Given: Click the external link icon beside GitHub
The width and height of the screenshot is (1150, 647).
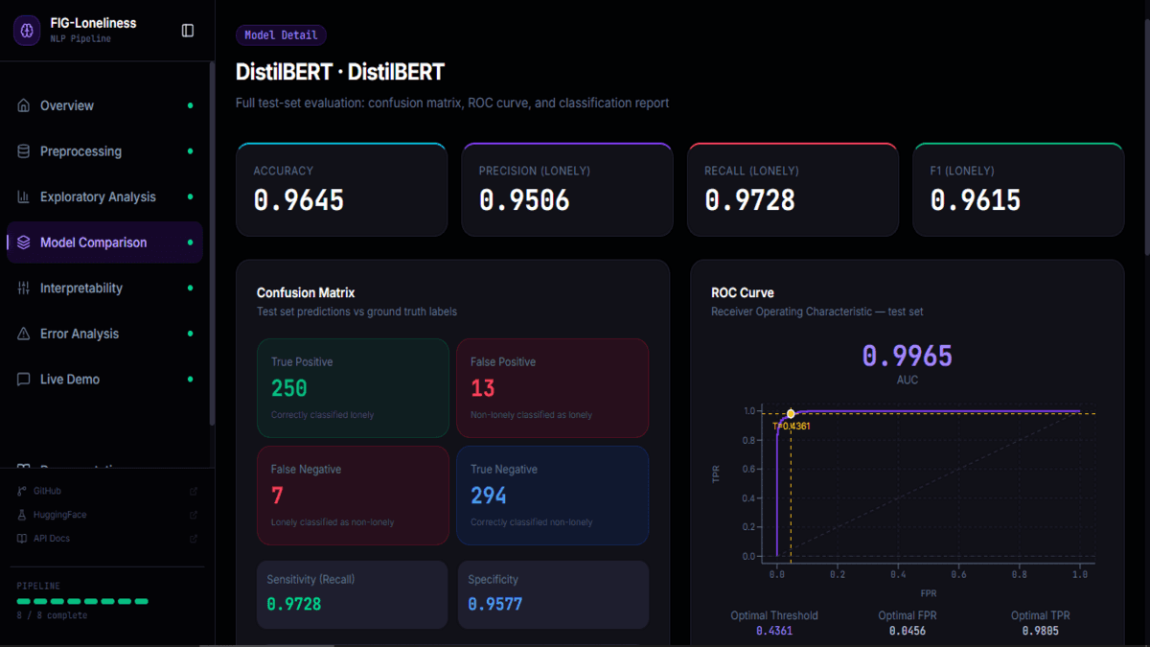Looking at the screenshot, I should [194, 491].
